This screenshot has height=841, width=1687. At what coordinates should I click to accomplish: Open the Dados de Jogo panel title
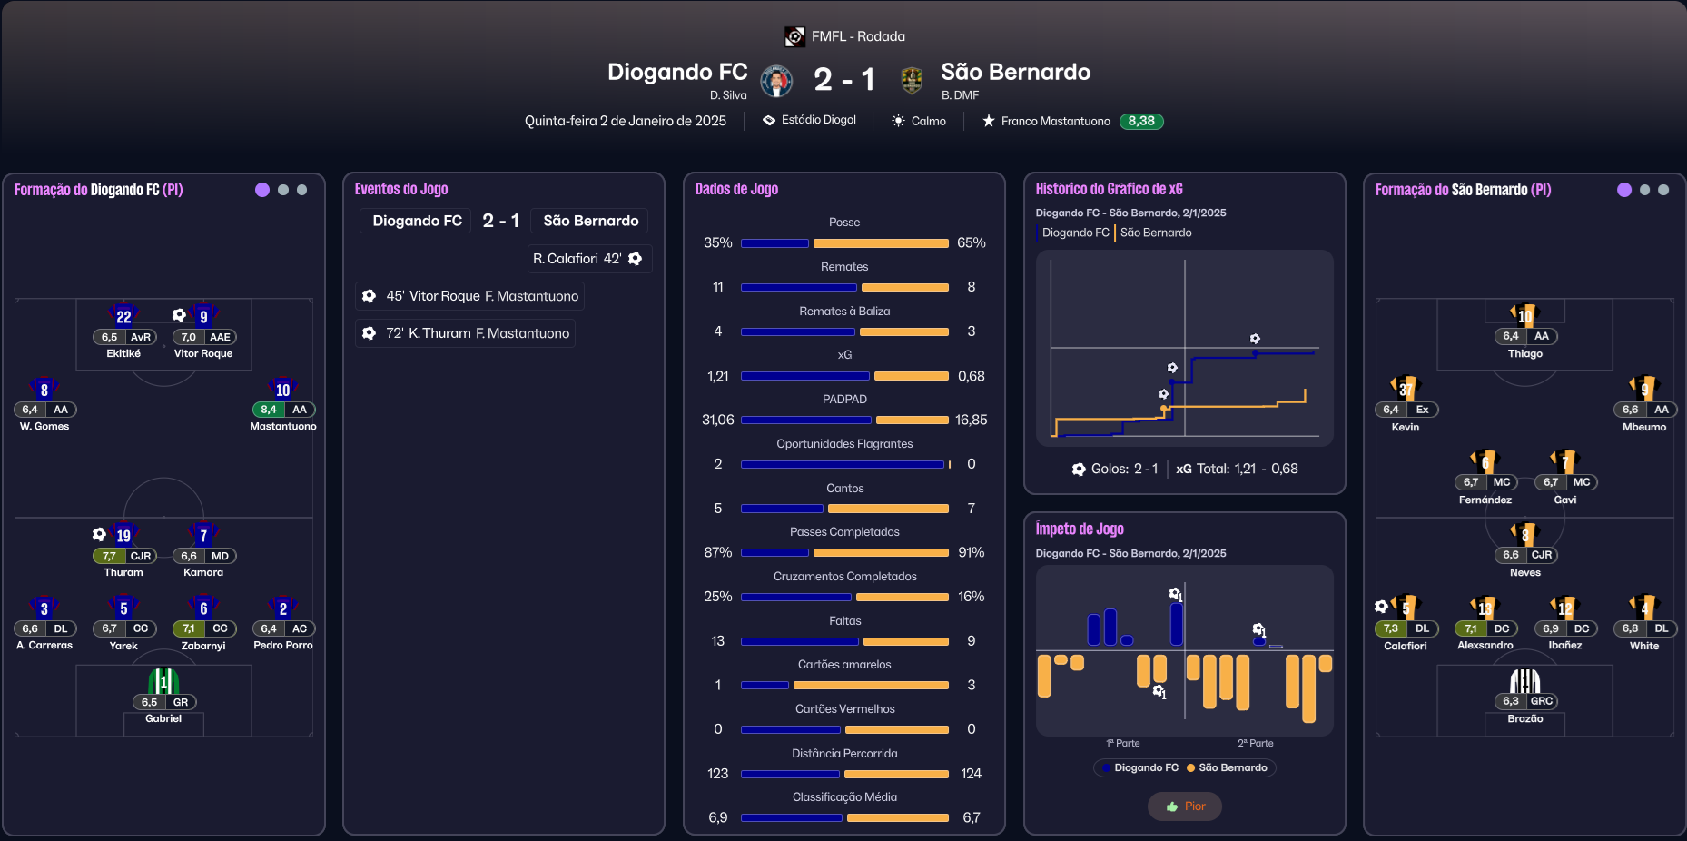pyautogui.click(x=736, y=189)
